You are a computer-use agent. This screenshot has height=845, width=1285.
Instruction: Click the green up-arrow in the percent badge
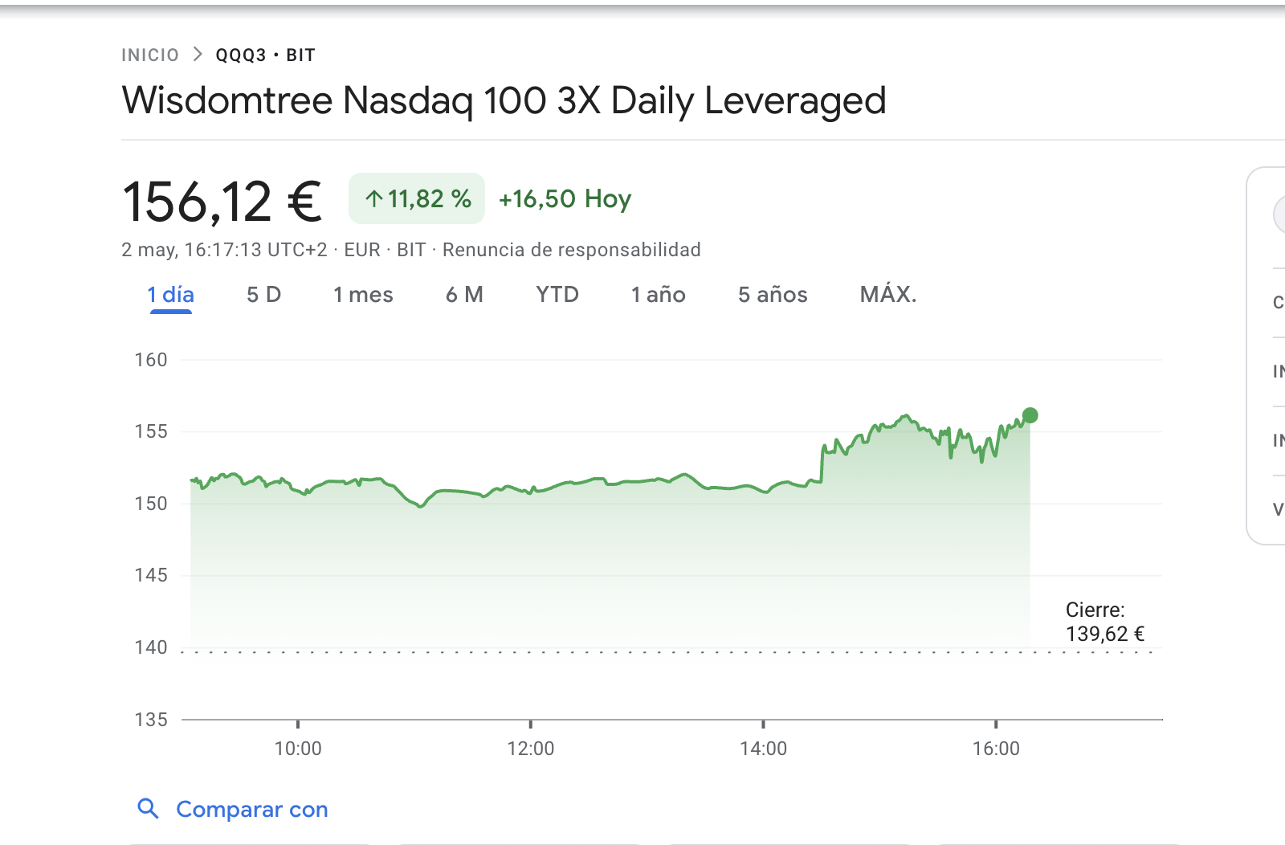point(373,198)
